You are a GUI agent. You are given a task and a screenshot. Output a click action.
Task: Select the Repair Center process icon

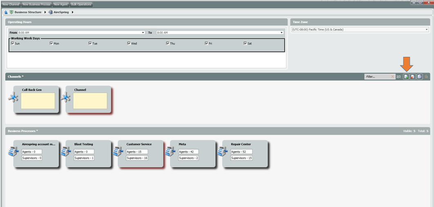223,152
